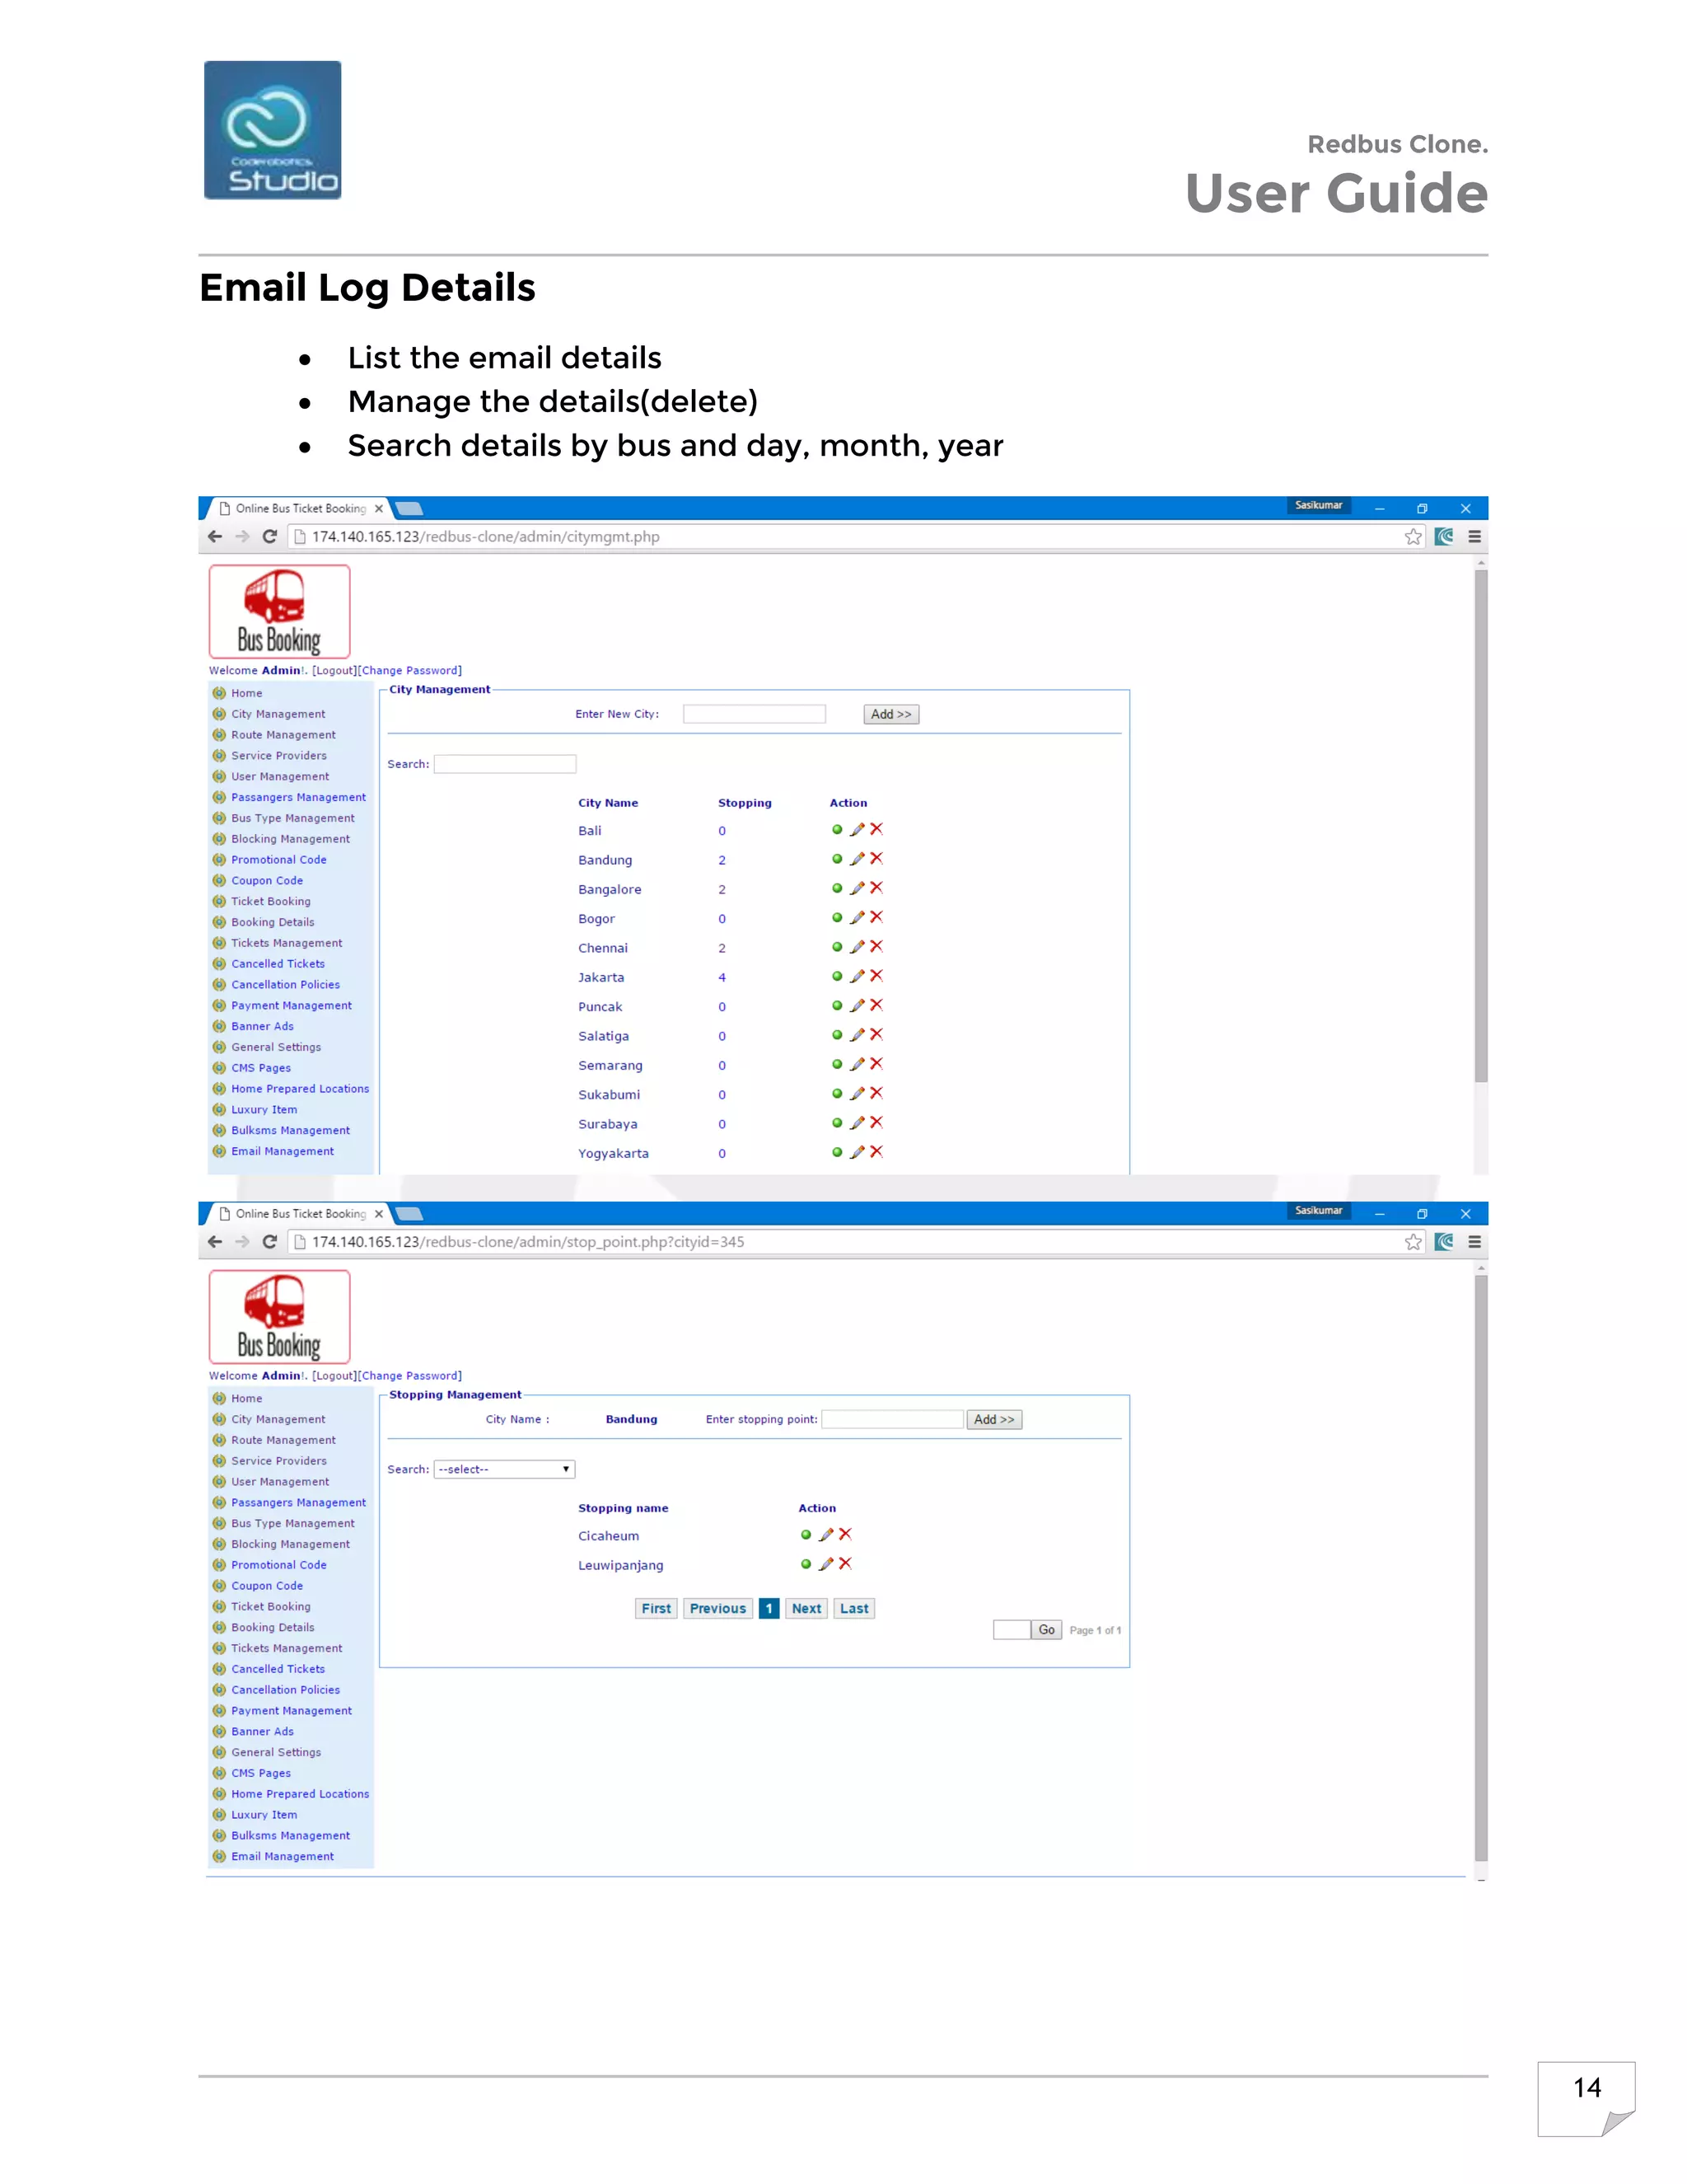Click Logout link in top window
Image resolution: width=1687 pixels, height=2184 pixels.
pos(334,671)
